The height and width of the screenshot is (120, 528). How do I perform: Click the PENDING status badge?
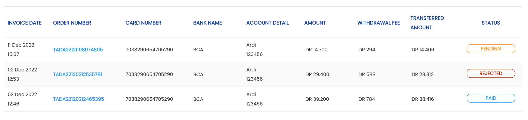pos(491,49)
